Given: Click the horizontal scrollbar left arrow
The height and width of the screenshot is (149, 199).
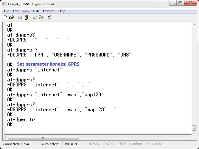Looking at the screenshot, I should [x=5, y=138].
